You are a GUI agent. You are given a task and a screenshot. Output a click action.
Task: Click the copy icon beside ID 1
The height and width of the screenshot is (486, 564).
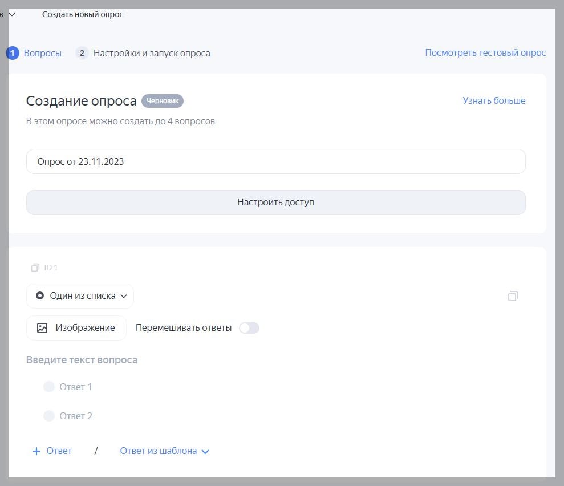coord(35,268)
